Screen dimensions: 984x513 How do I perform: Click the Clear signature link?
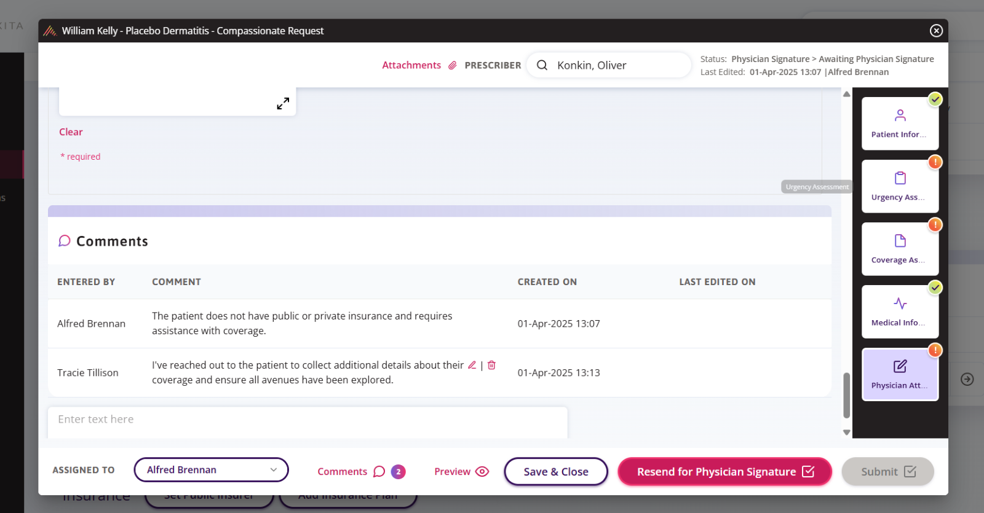click(x=71, y=132)
